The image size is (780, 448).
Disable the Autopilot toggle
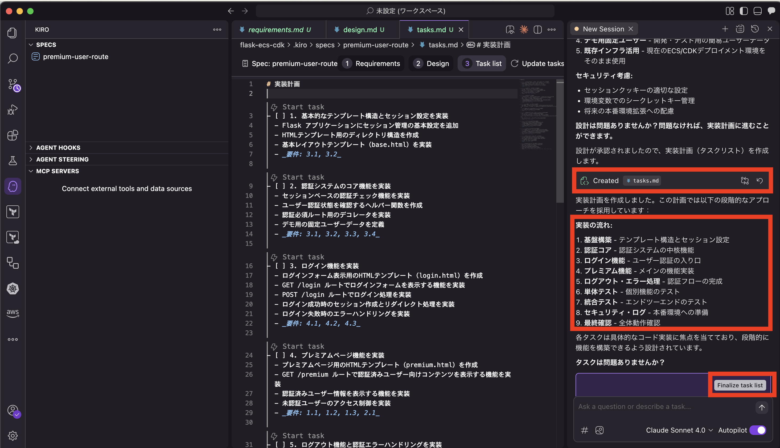click(758, 430)
